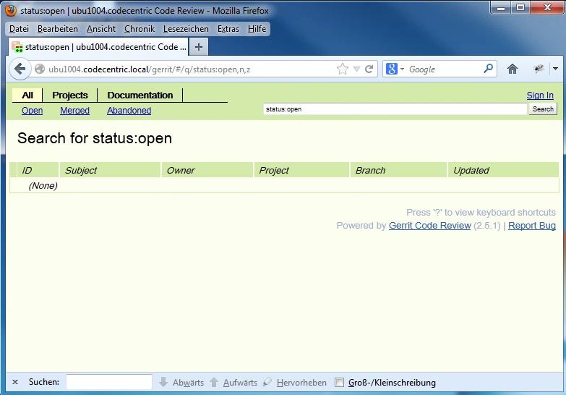Click the browser back arrow button

click(x=20, y=69)
